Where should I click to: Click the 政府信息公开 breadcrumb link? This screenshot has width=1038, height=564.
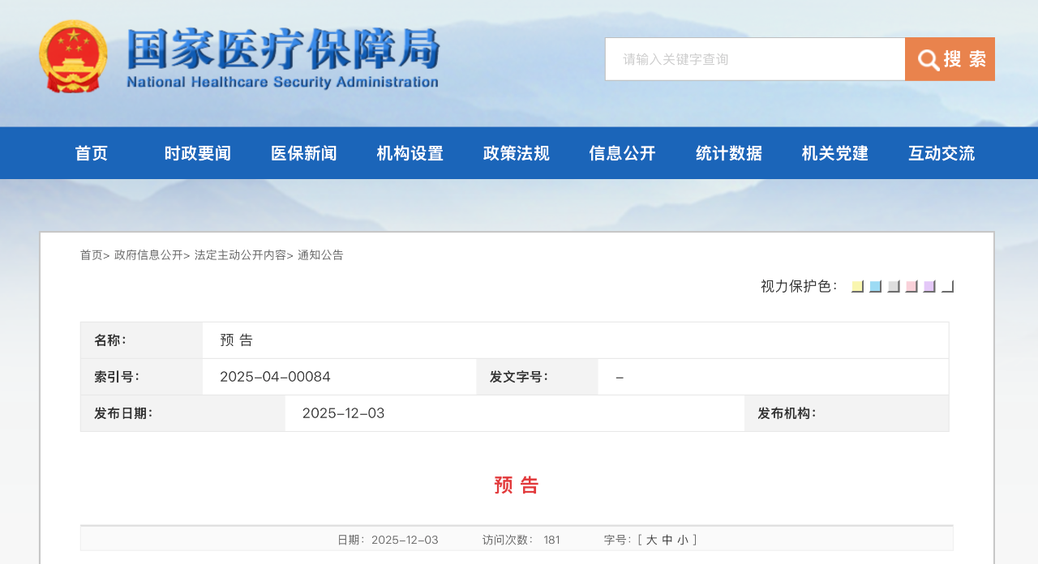coord(148,255)
